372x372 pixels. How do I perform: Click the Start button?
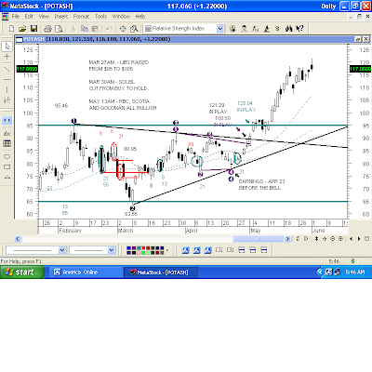[x=22, y=272]
